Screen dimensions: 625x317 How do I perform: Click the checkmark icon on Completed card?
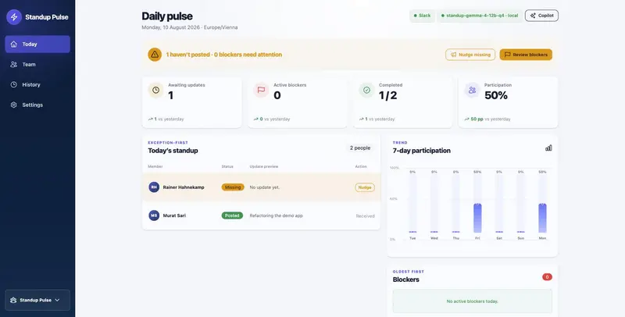[x=366, y=91]
